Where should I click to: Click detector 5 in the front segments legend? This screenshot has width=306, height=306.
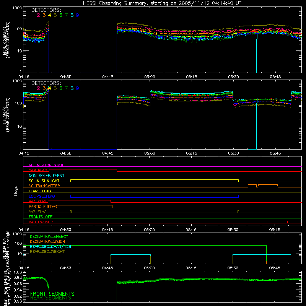point(55,15)
